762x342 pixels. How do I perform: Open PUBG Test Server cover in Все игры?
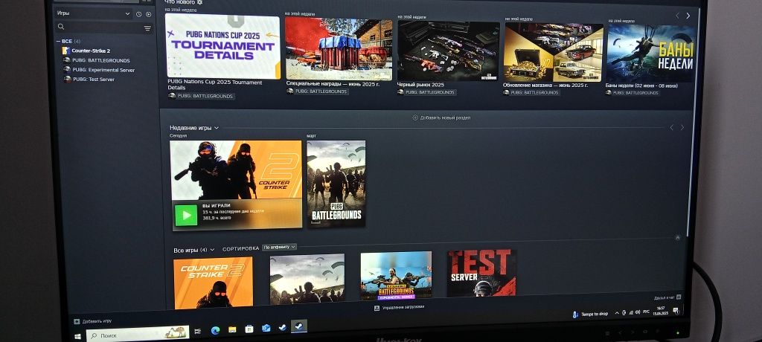click(x=481, y=273)
